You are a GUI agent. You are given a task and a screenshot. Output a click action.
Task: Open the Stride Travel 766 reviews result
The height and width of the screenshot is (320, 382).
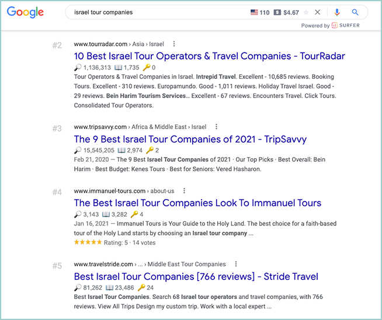[196, 276]
